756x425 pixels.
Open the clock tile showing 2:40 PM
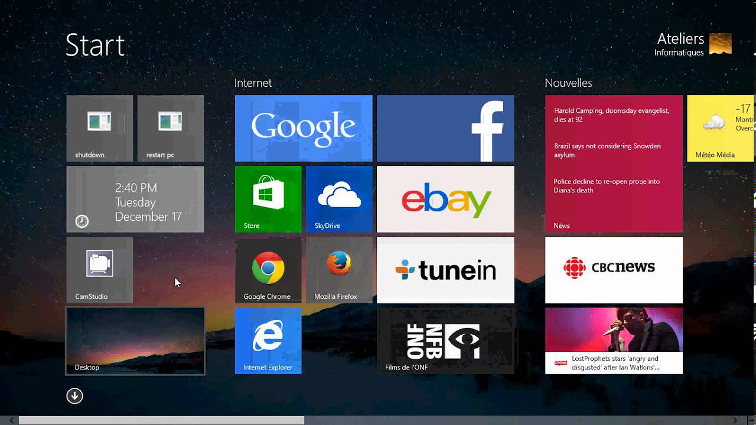135,199
